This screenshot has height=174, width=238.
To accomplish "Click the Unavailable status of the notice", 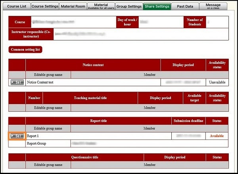I will 217,82.
